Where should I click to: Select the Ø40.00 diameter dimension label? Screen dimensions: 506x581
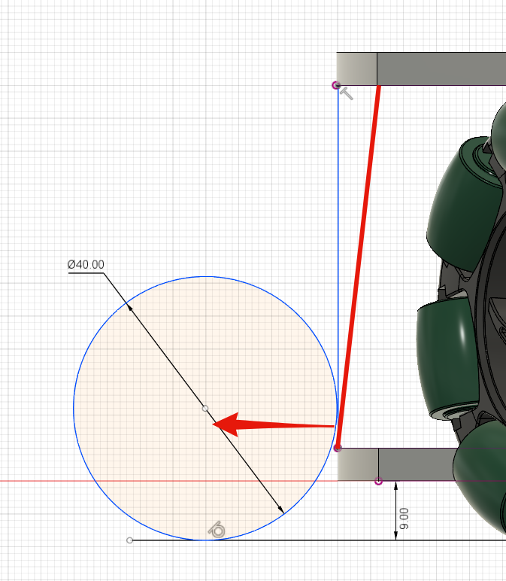[86, 265]
